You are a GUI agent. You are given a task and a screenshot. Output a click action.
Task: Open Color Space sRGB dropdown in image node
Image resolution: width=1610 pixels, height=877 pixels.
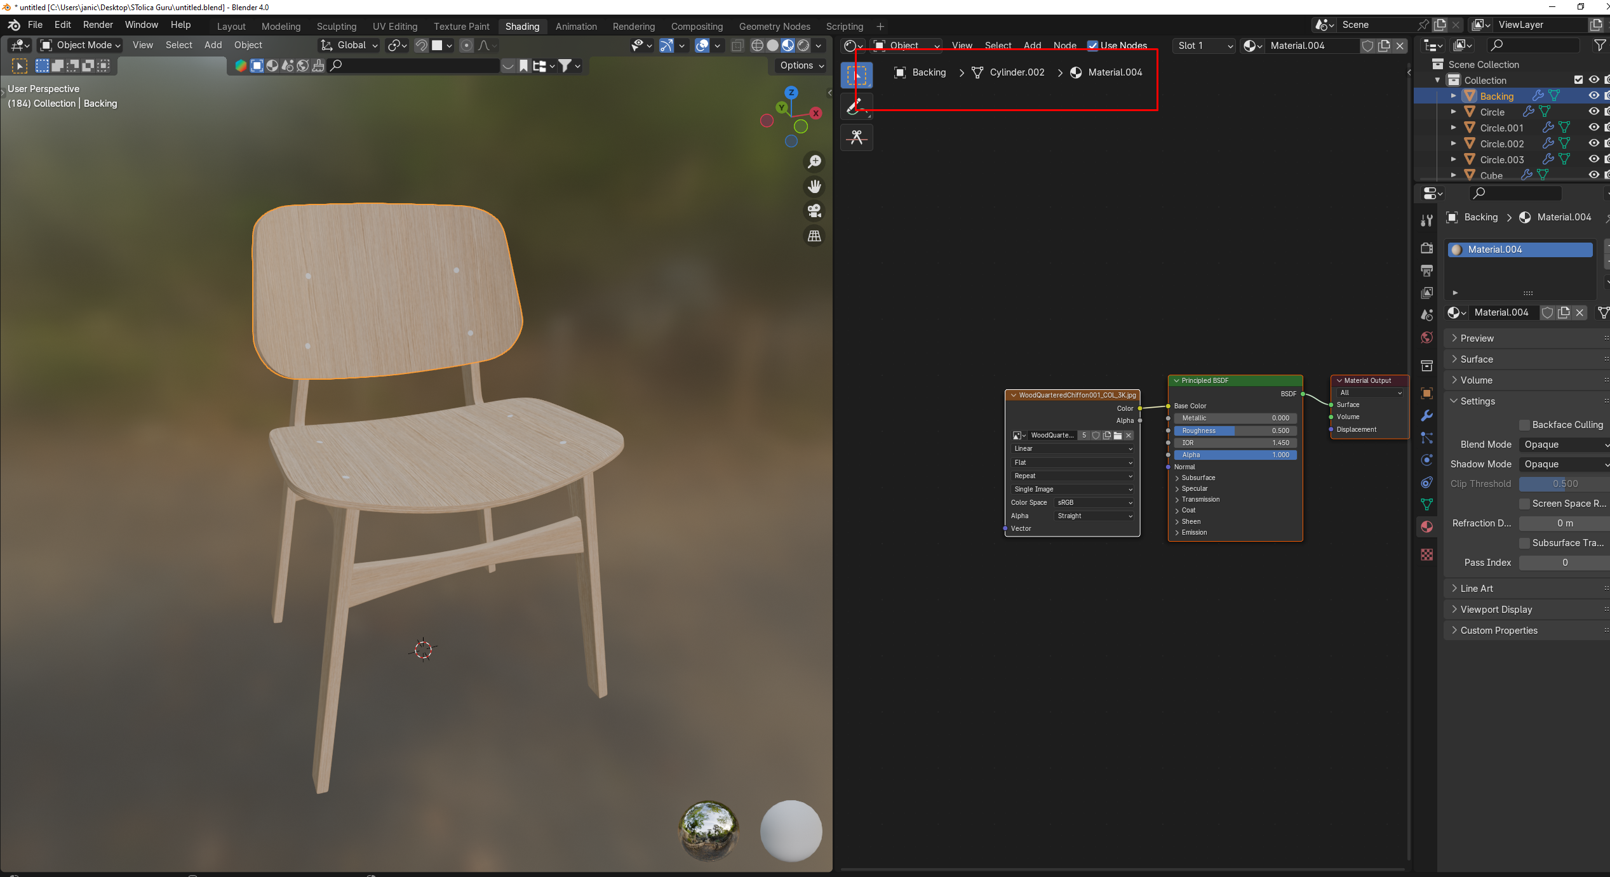(1094, 502)
